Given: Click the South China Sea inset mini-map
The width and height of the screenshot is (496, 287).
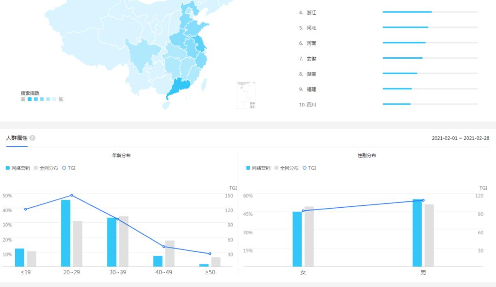Looking at the screenshot, I should coord(247,95).
